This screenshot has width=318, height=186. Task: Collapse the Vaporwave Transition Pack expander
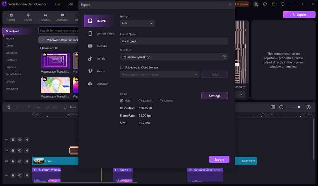coord(43,40)
